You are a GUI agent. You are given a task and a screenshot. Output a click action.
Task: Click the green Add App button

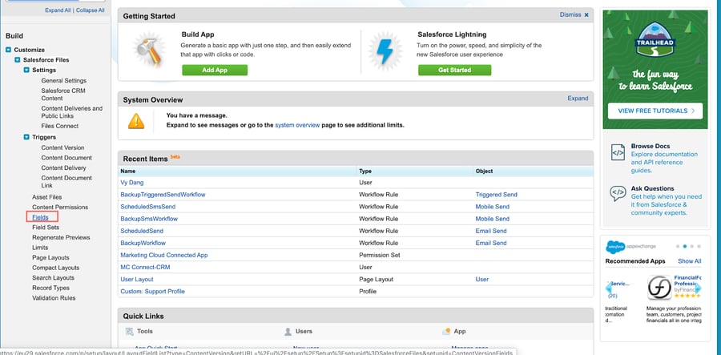pyautogui.click(x=215, y=70)
